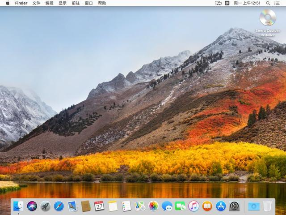Open Notification Center list icon

[277, 3]
